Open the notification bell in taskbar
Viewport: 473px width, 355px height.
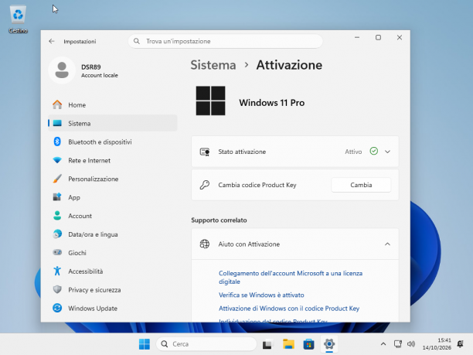(460, 344)
